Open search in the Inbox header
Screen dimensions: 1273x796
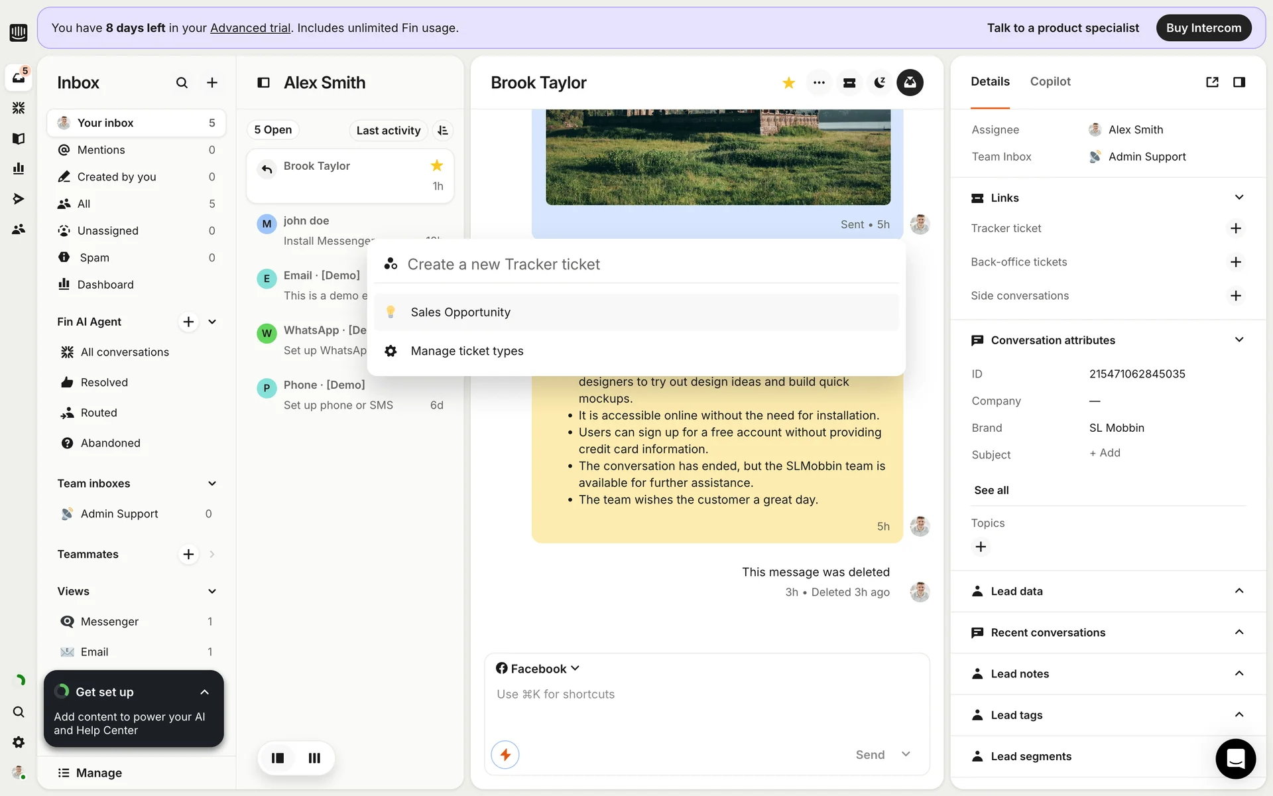182,83
